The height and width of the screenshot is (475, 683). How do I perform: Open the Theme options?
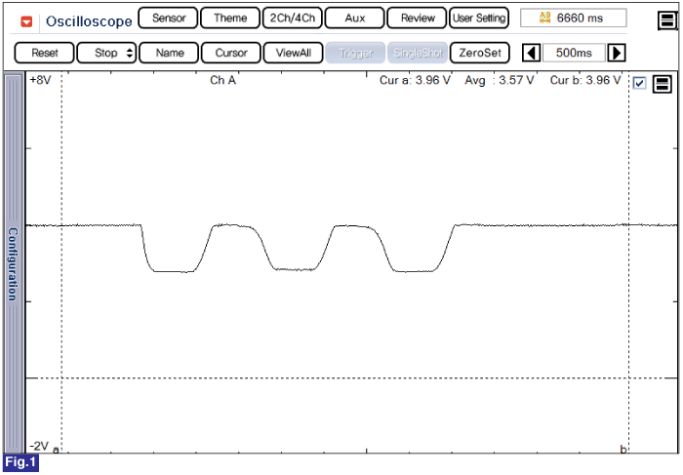coord(230,19)
